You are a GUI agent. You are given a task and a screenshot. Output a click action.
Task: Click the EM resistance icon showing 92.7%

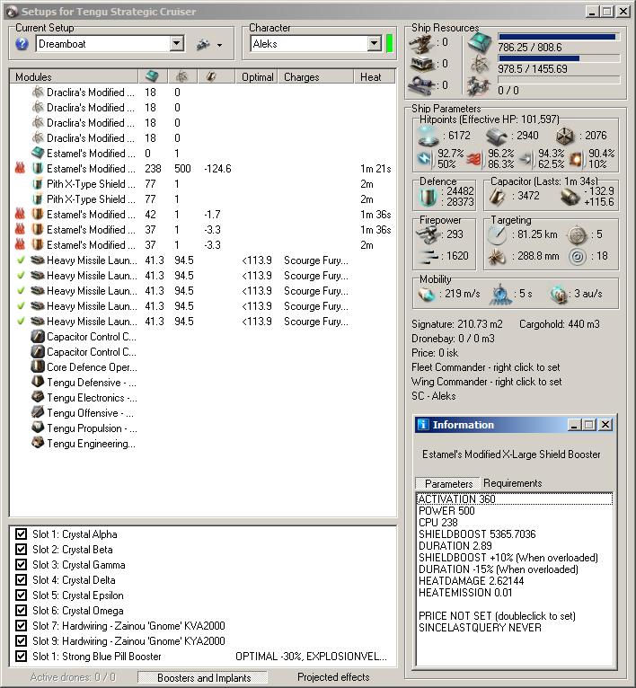[x=425, y=158]
